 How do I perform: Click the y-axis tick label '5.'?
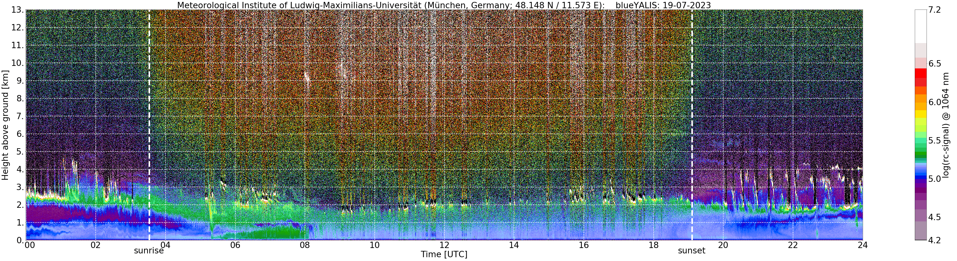click(x=20, y=152)
